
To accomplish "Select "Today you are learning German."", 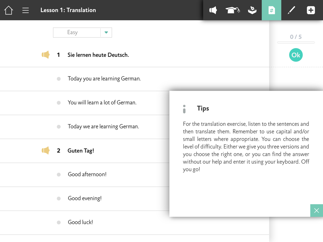I will [104, 79].
